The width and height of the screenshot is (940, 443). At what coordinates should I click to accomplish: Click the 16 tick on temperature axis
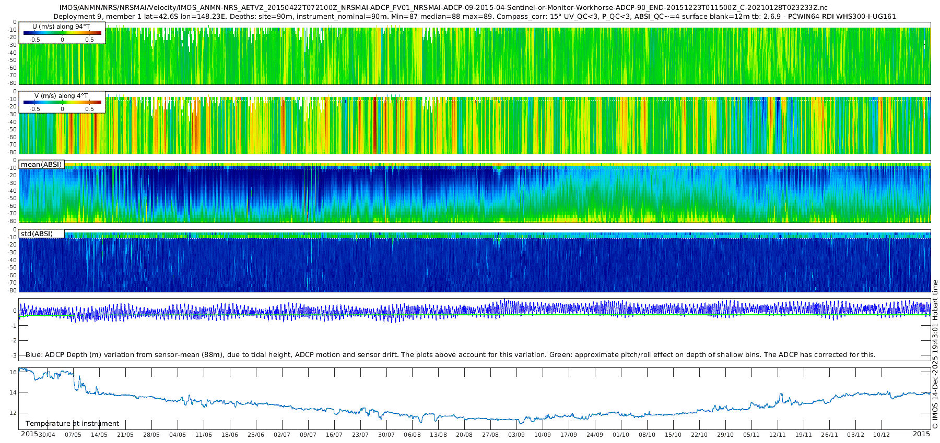pos(14,372)
